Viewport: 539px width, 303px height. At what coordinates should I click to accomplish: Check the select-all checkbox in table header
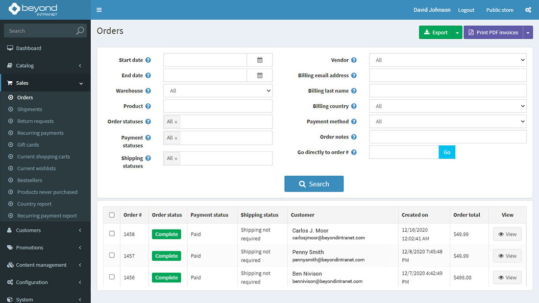(x=111, y=214)
